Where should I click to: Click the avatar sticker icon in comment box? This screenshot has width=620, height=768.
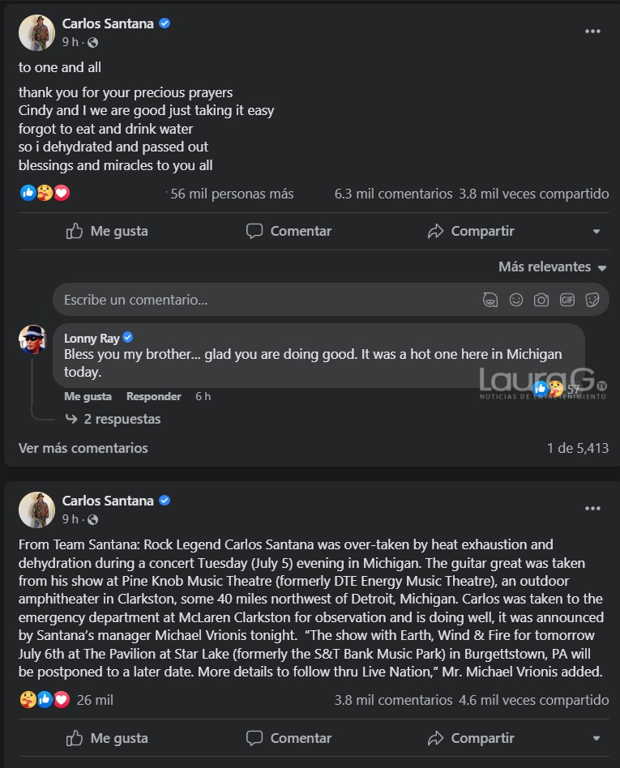pos(490,300)
